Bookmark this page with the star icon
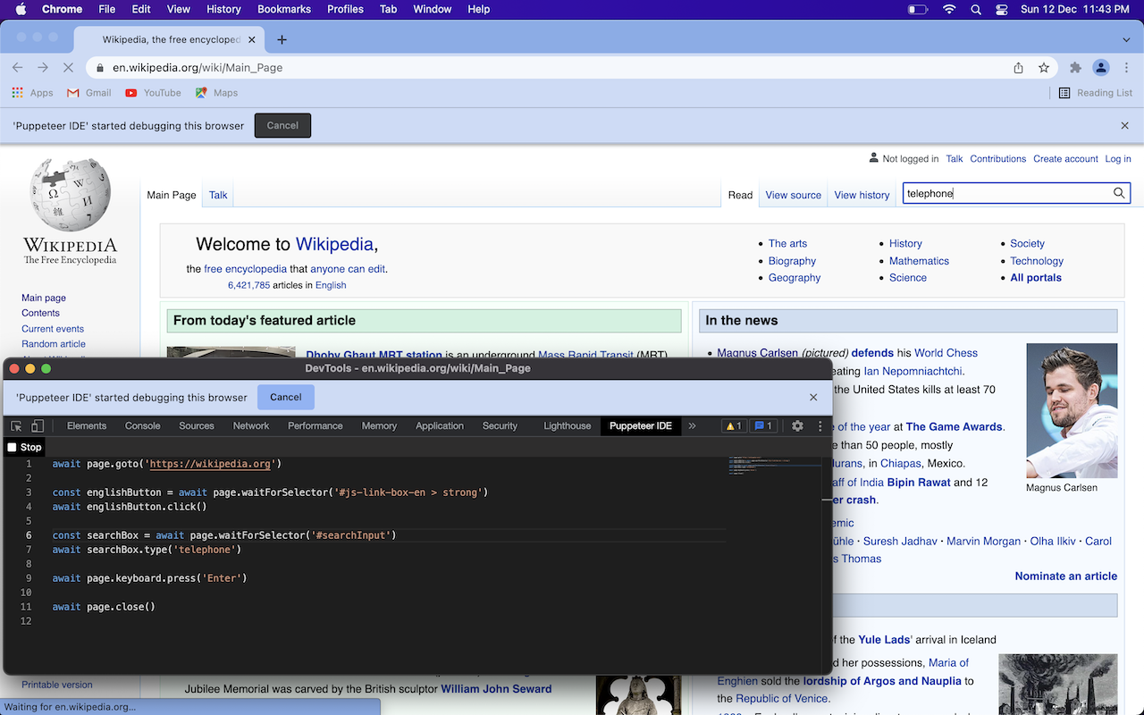This screenshot has width=1144, height=715. pyautogui.click(x=1043, y=68)
